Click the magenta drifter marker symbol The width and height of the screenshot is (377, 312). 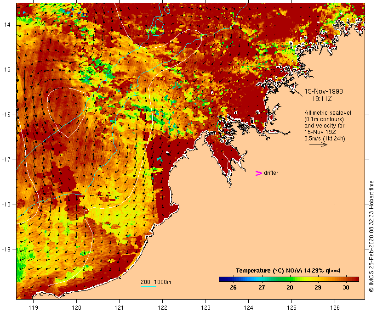(x=258, y=173)
